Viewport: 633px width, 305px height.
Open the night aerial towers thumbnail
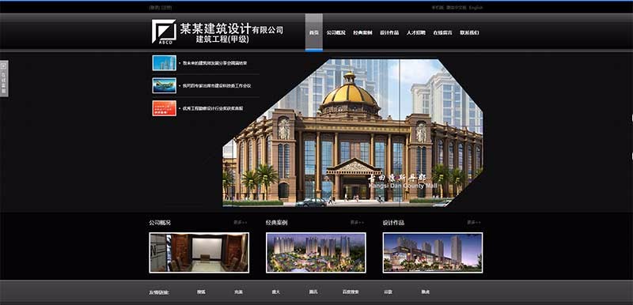click(316, 253)
